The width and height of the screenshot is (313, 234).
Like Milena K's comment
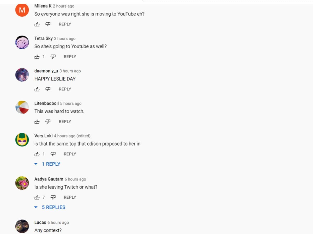point(37,24)
